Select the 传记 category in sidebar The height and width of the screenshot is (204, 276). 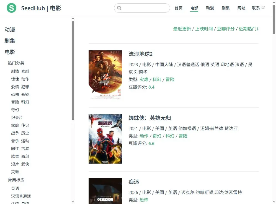pos(25,125)
